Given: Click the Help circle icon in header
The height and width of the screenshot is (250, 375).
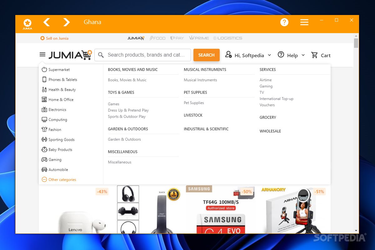Looking at the screenshot, I should (281, 54).
